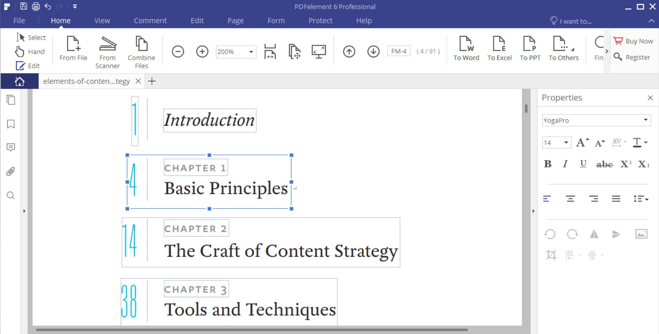Switch to the Protect tab
Screen dimensions: 659x334
[320, 21]
